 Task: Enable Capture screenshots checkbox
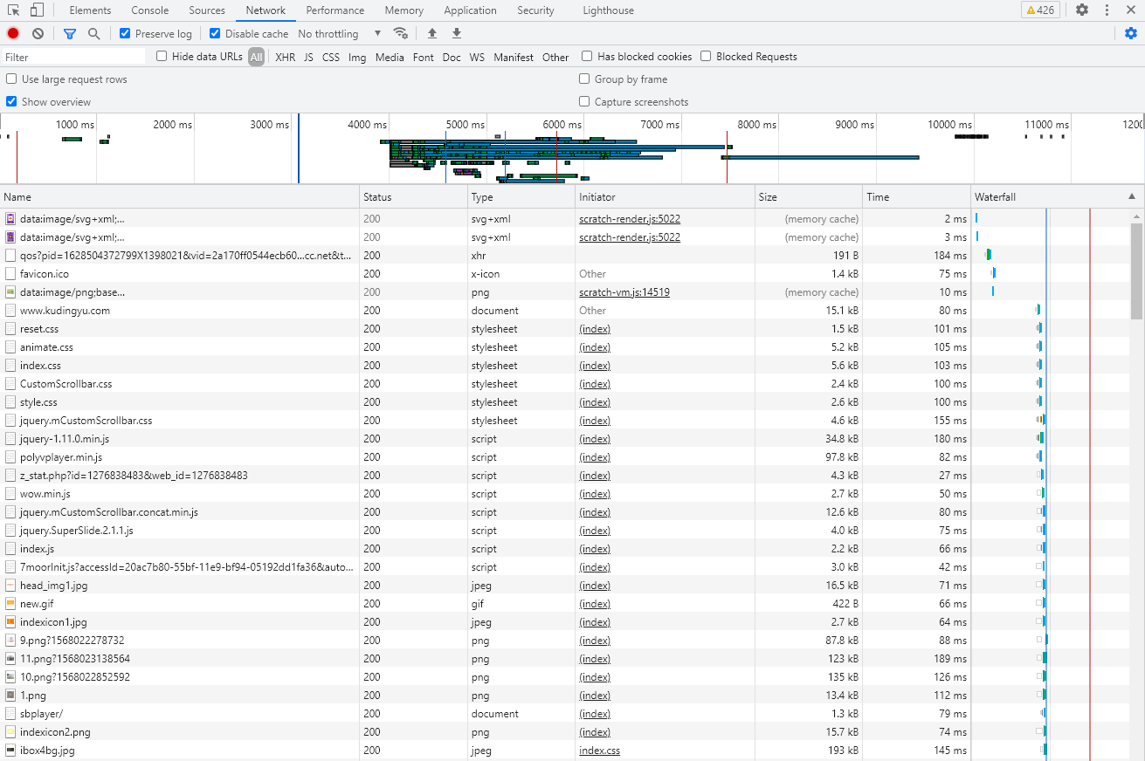click(x=584, y=101)
